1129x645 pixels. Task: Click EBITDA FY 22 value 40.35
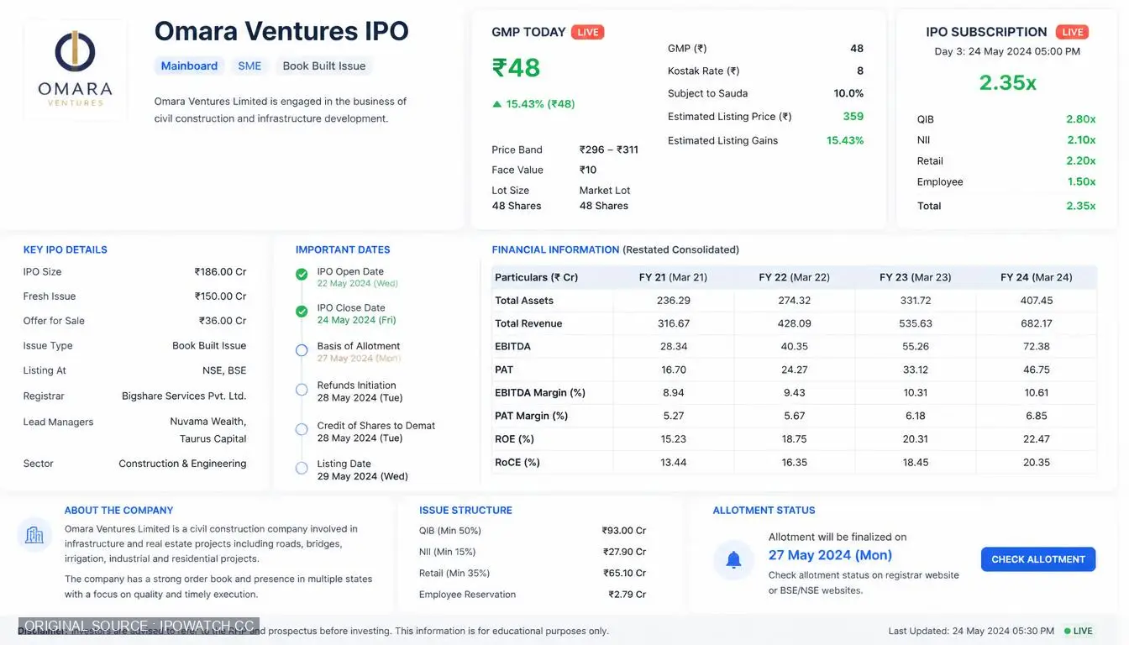(795, 347)
